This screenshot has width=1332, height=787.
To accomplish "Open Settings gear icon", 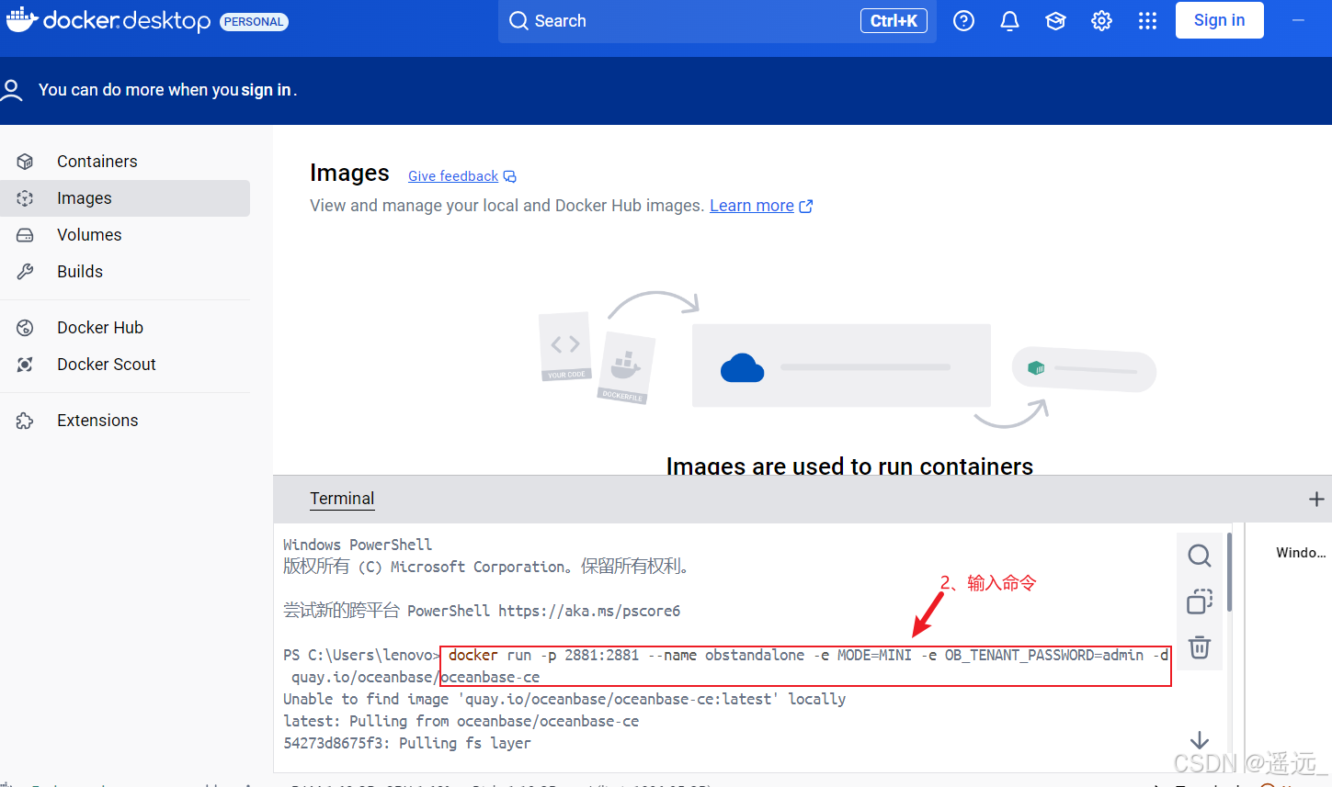I will coord(1101,21).
